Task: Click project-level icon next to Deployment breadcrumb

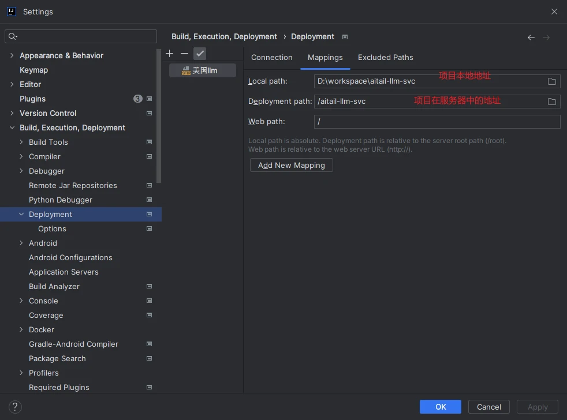Action: click(345, 37)
